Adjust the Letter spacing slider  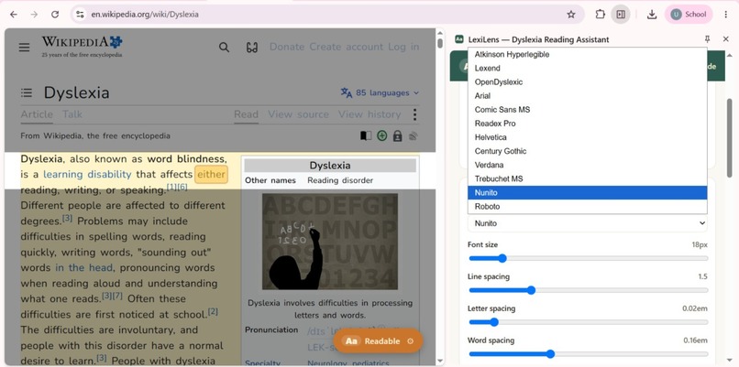point(589,322)
